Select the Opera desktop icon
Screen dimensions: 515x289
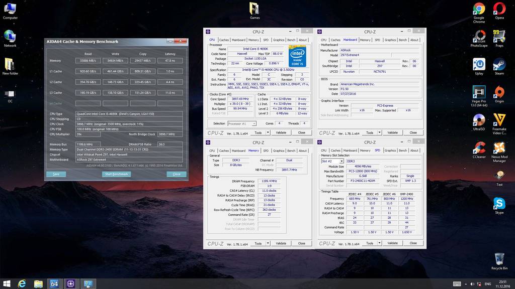tap(499, 11)
